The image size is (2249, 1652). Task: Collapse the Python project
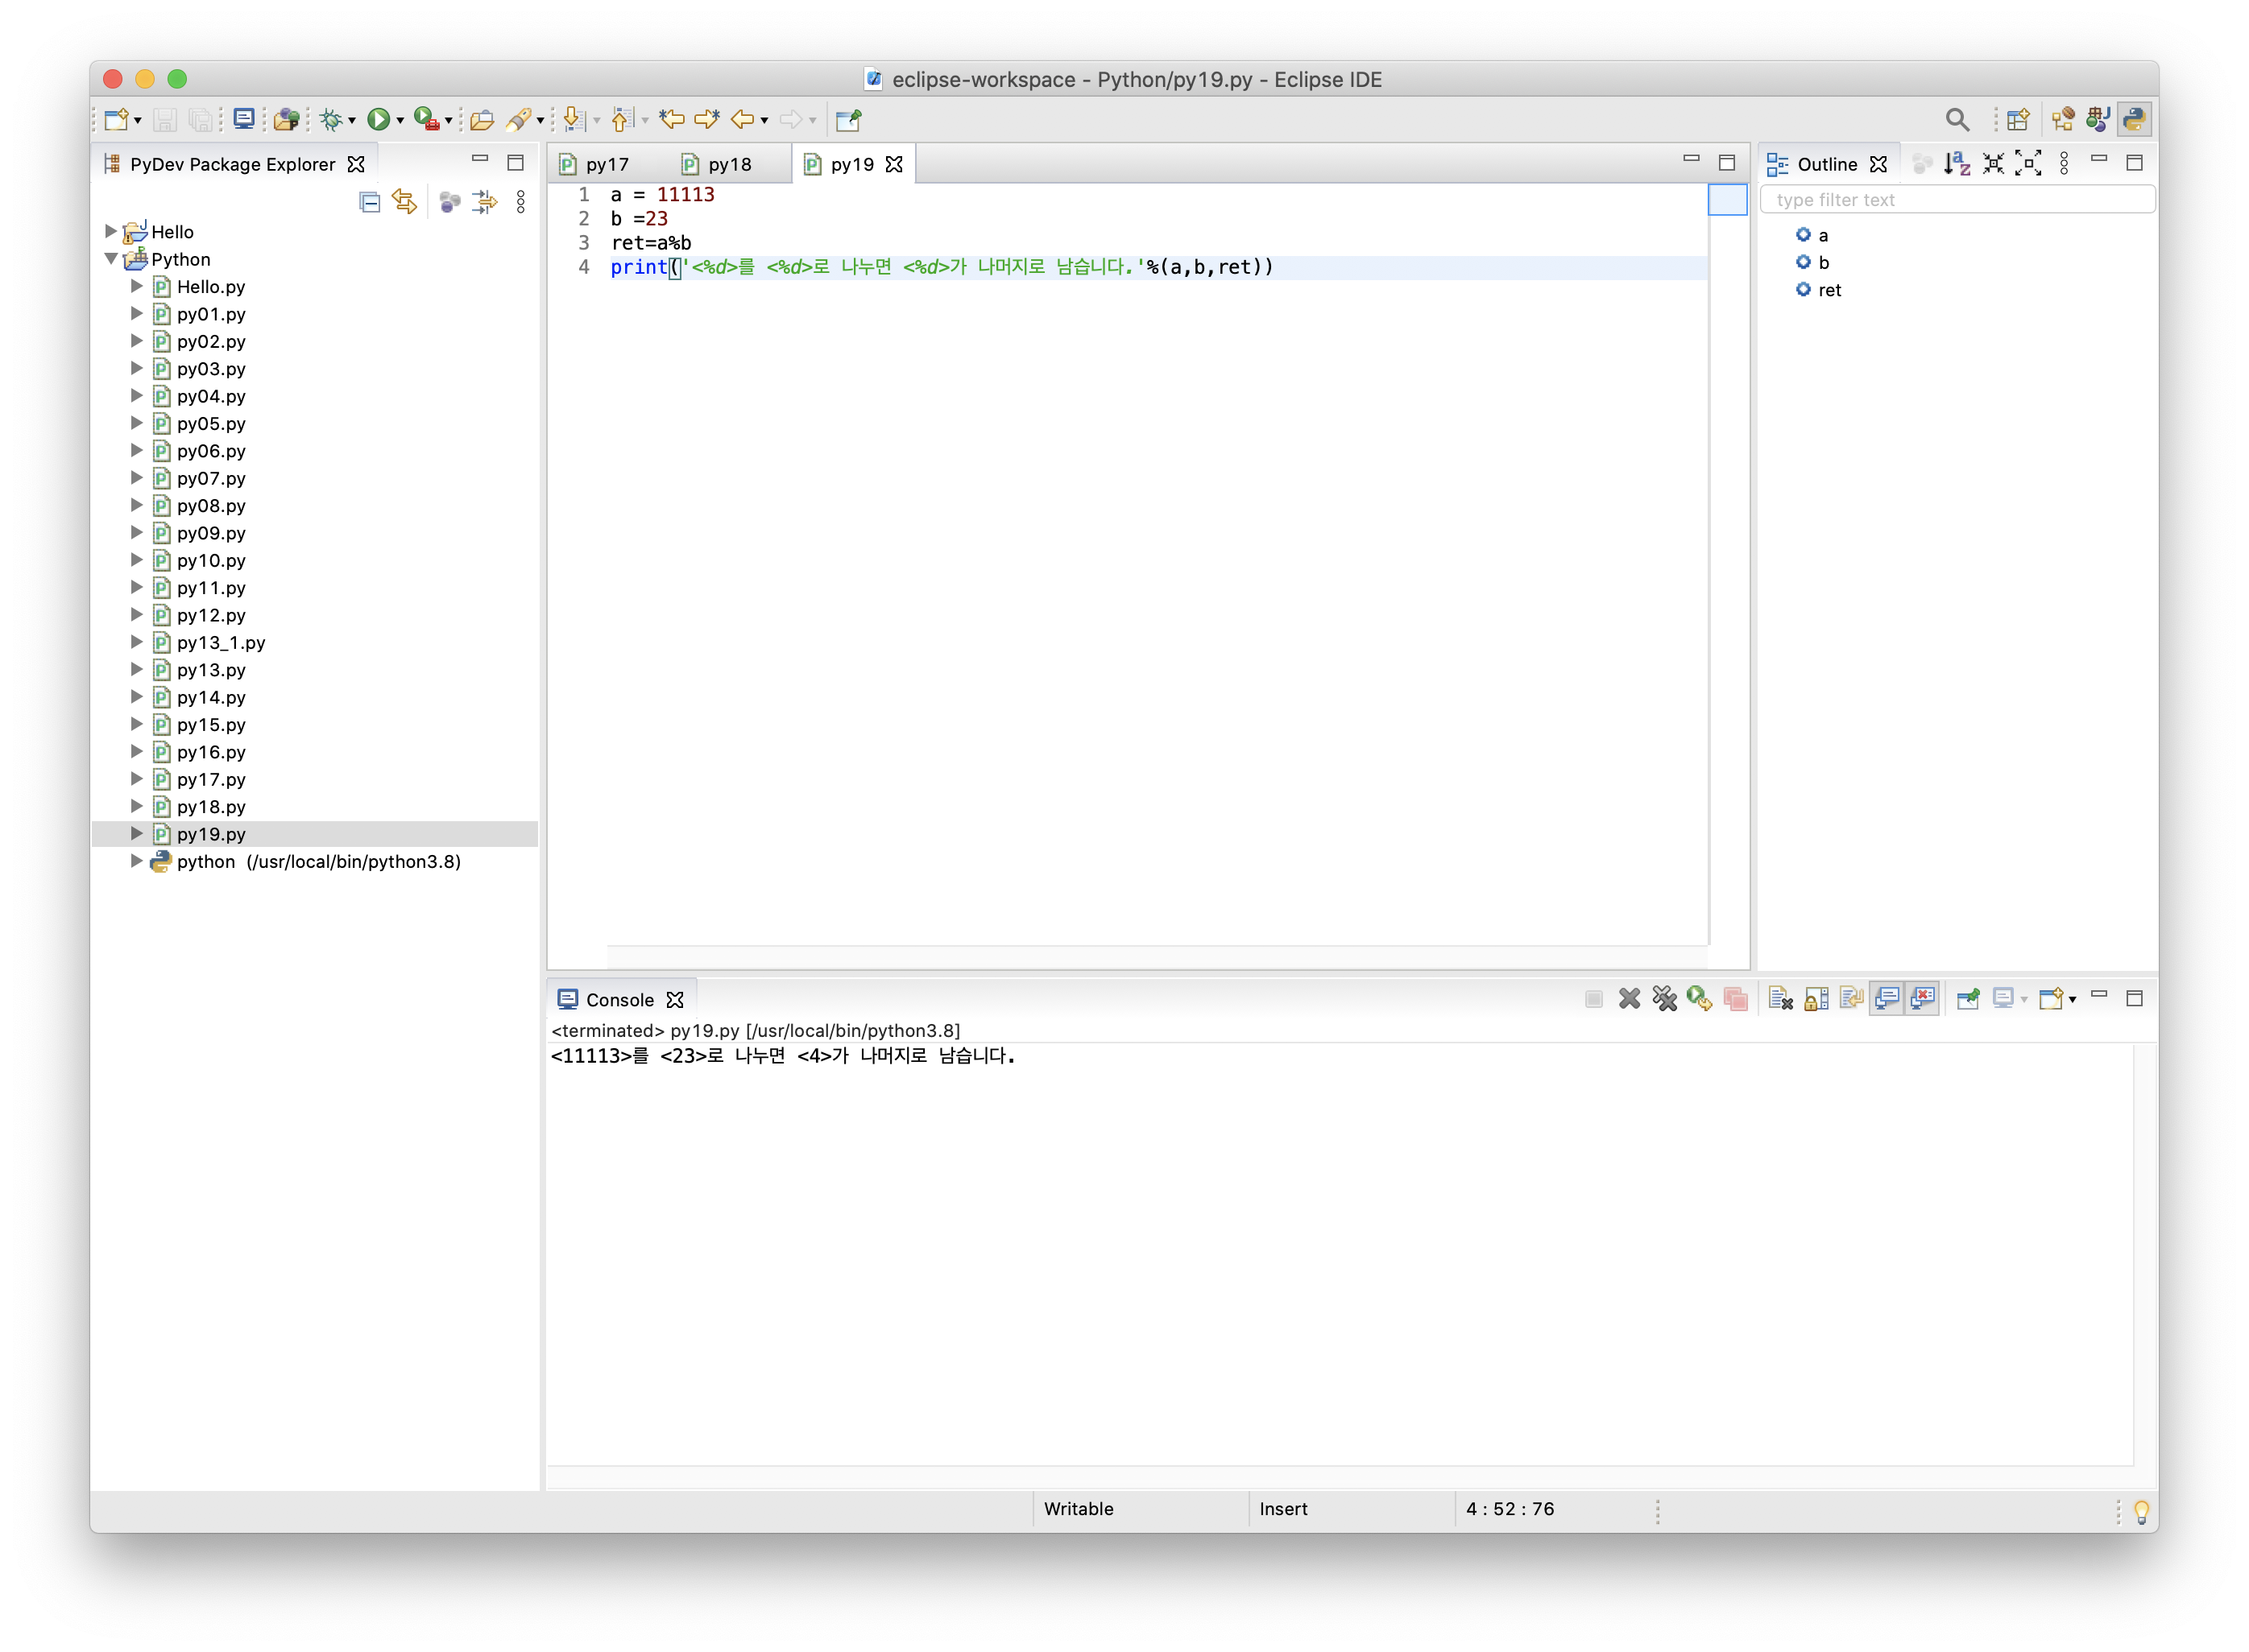coord(111,259)
